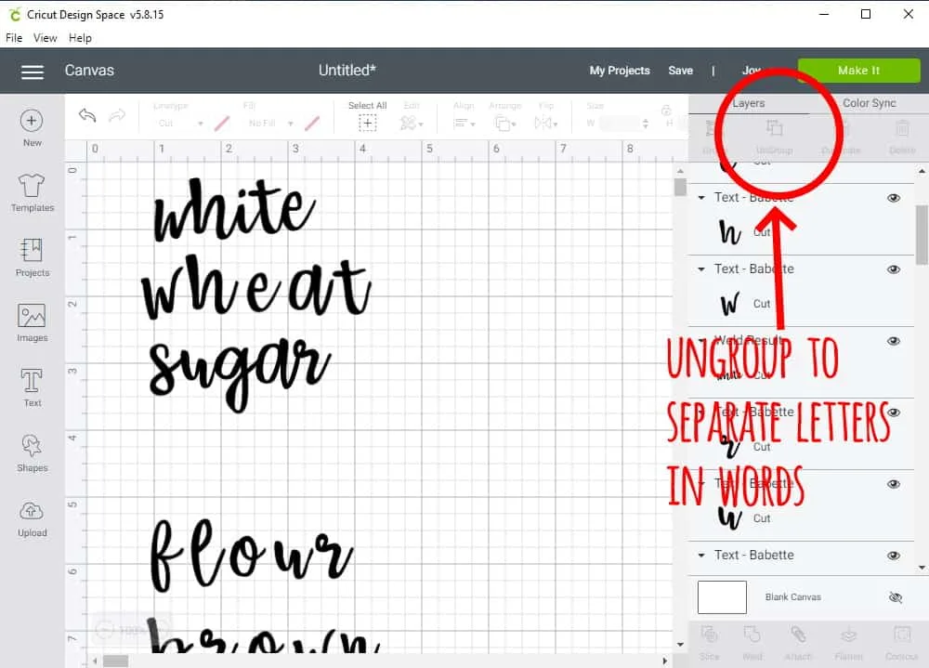929x668 pixels.
Task: Click the Save button
Action: (680, 71)
